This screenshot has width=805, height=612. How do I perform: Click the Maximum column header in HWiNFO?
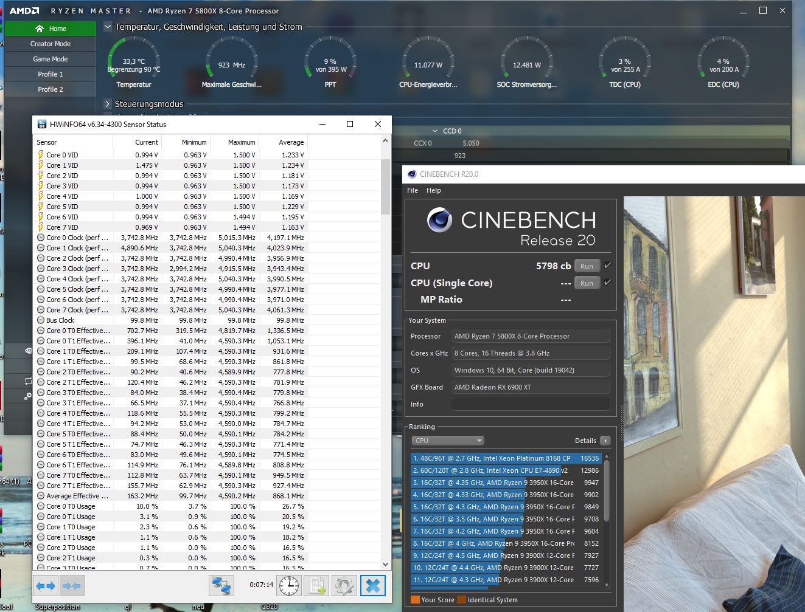(235, 142)
